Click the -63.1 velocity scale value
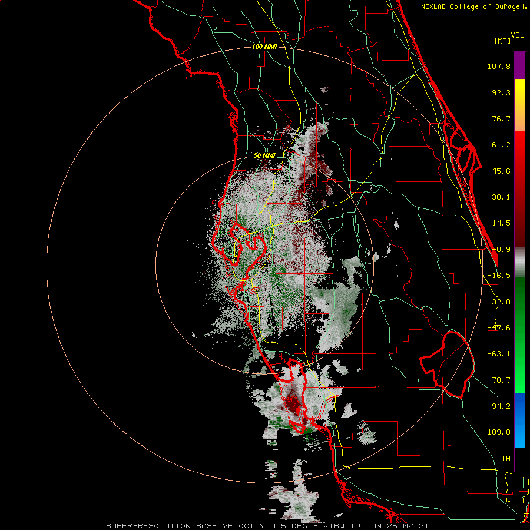Image resolution: width=530 pixels, height=530 pixels. point(499,354)
